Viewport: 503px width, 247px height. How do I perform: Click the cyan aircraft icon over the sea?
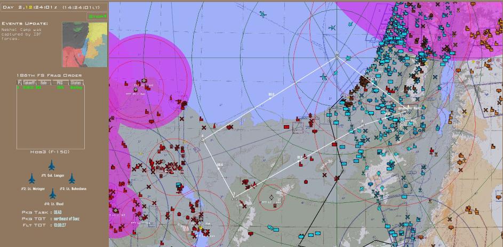click(333, 28)
